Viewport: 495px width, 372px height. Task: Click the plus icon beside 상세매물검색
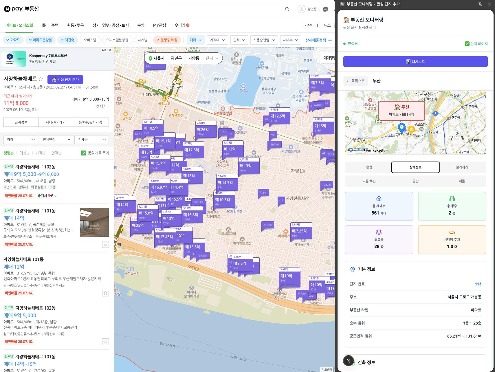click(330, 40)
